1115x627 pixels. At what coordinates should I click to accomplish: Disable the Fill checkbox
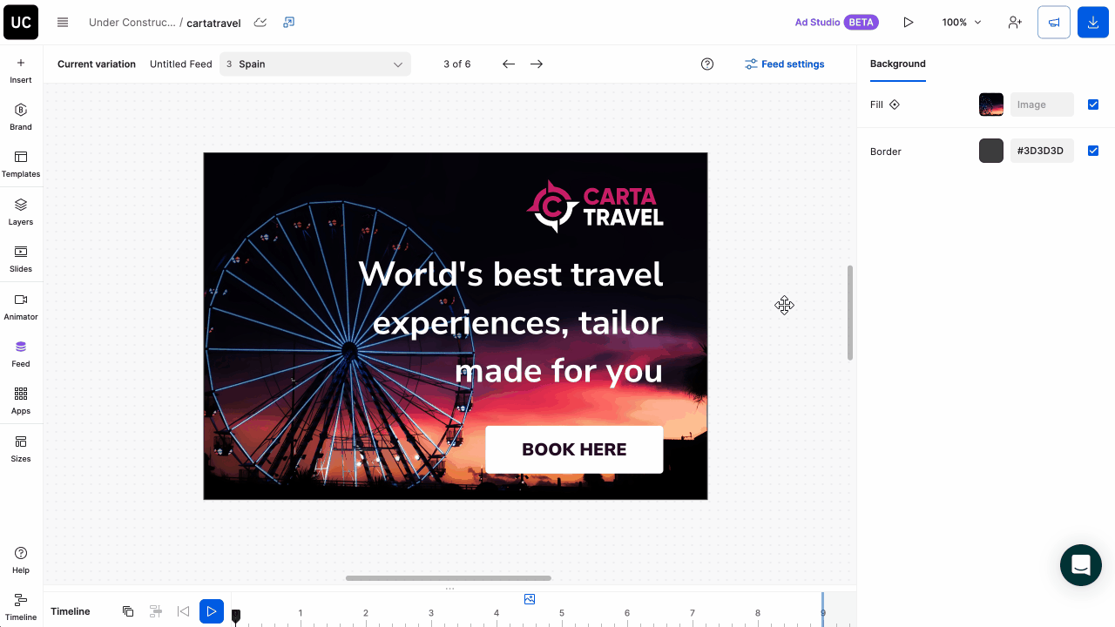pyautogui.click(x=1093, y=104)
